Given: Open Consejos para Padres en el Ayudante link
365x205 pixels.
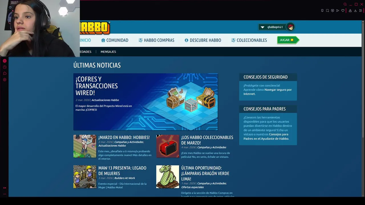Looking at the screenshot, I should [x=266, y=136].
